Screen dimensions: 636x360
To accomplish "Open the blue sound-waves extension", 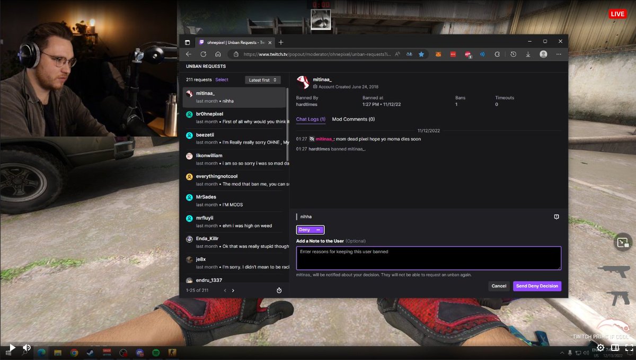I will click(482, 54).
